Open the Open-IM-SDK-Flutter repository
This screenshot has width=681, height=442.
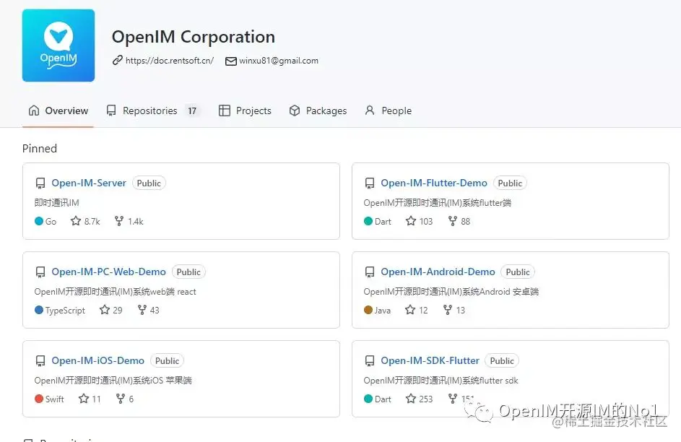pos(430,360)
